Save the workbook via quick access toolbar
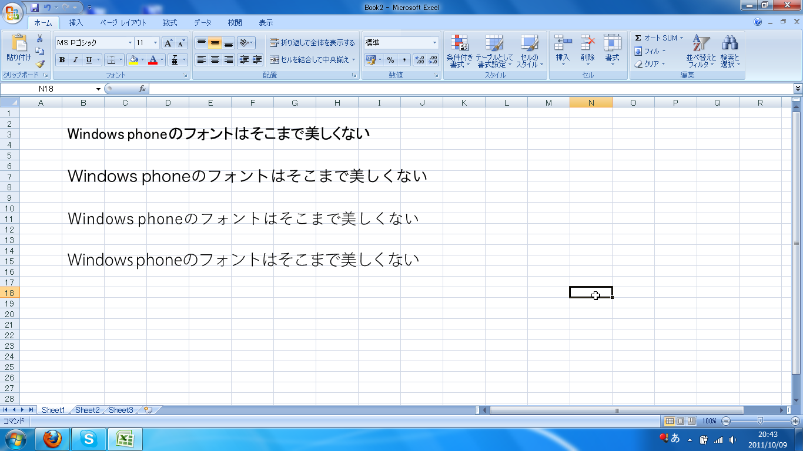 pyautogui.click(x=35, y=8)
